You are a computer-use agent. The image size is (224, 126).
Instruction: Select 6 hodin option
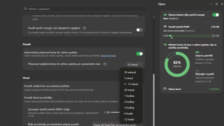tap(131, 114)
